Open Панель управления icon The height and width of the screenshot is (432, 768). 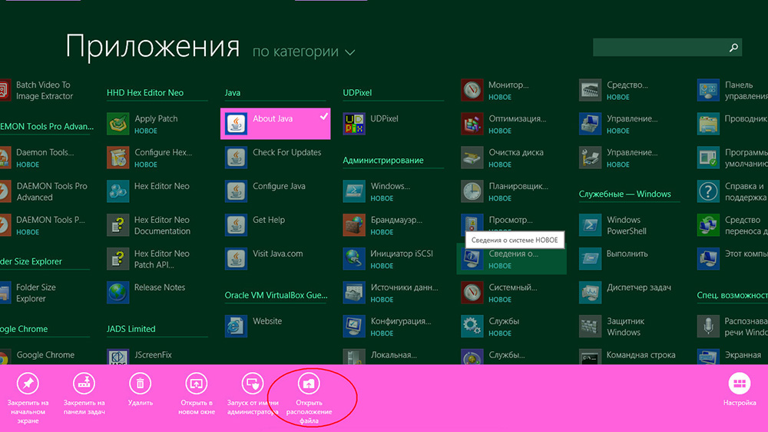point(708,90)
